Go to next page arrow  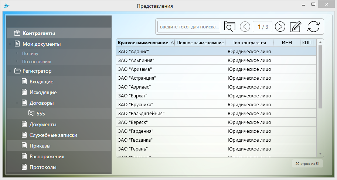280,27
